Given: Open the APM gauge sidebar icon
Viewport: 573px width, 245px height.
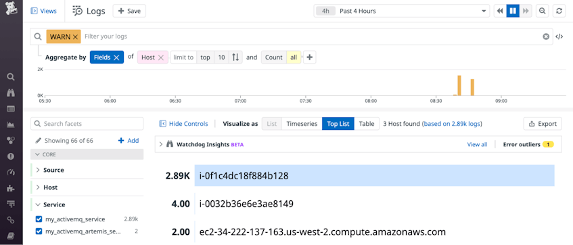Looking at the screenshot, I should 11,172.
